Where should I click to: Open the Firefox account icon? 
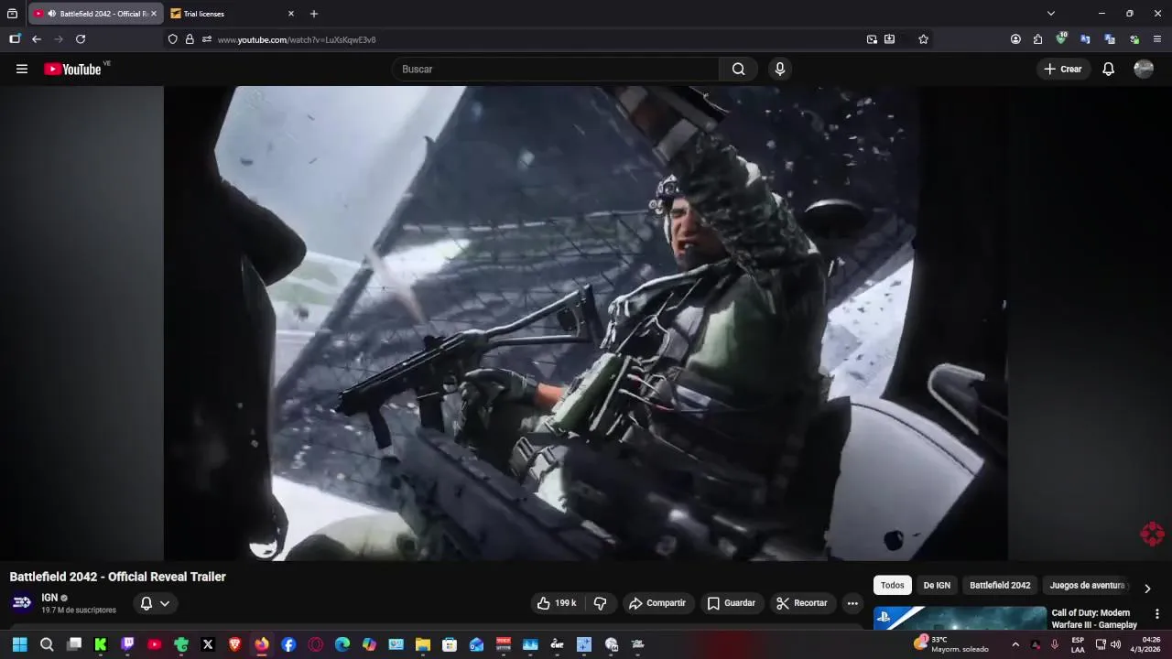click(x=1015, y=39)
